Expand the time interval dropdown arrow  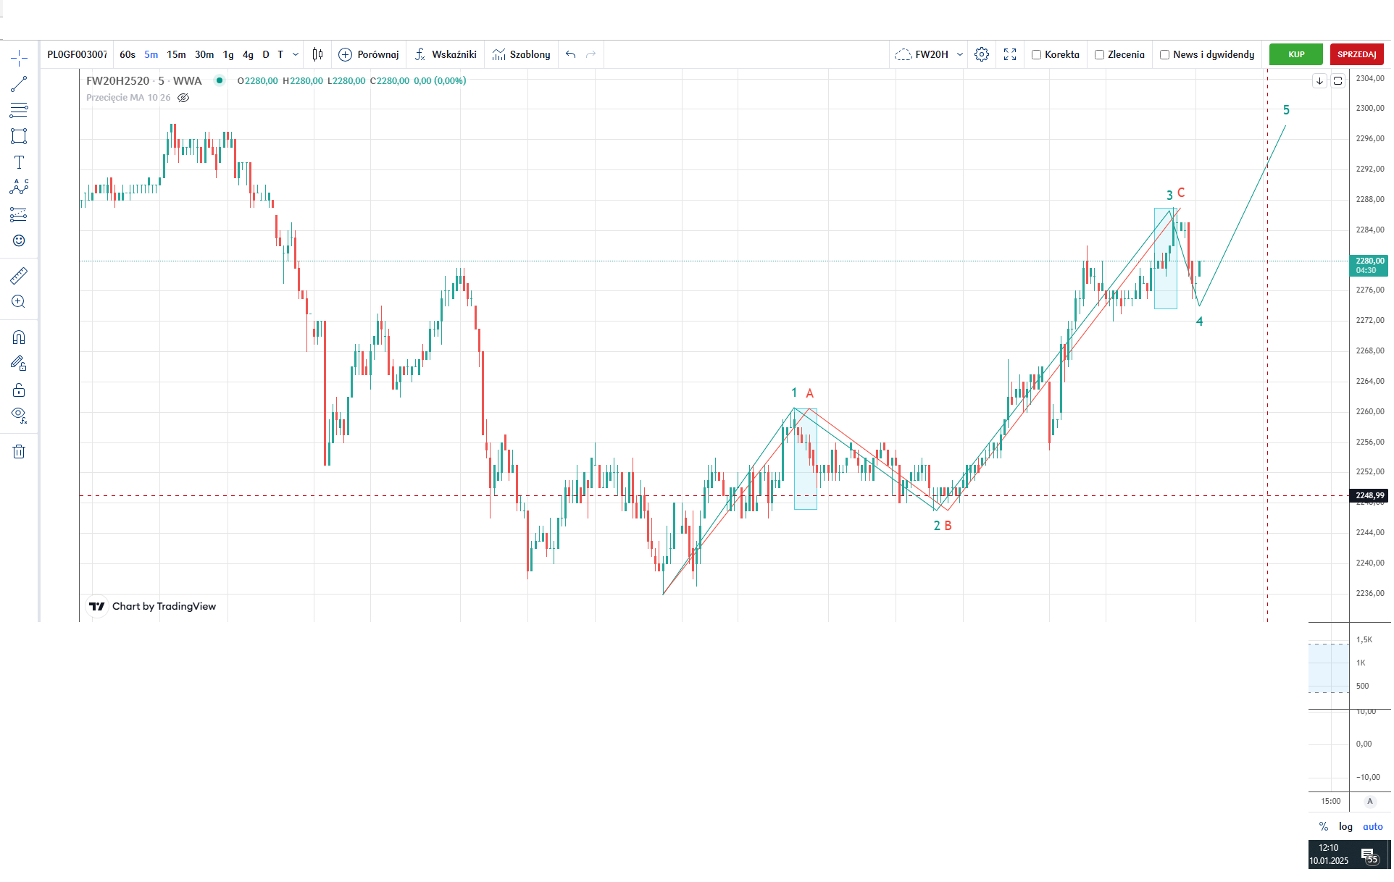[296, 54]
